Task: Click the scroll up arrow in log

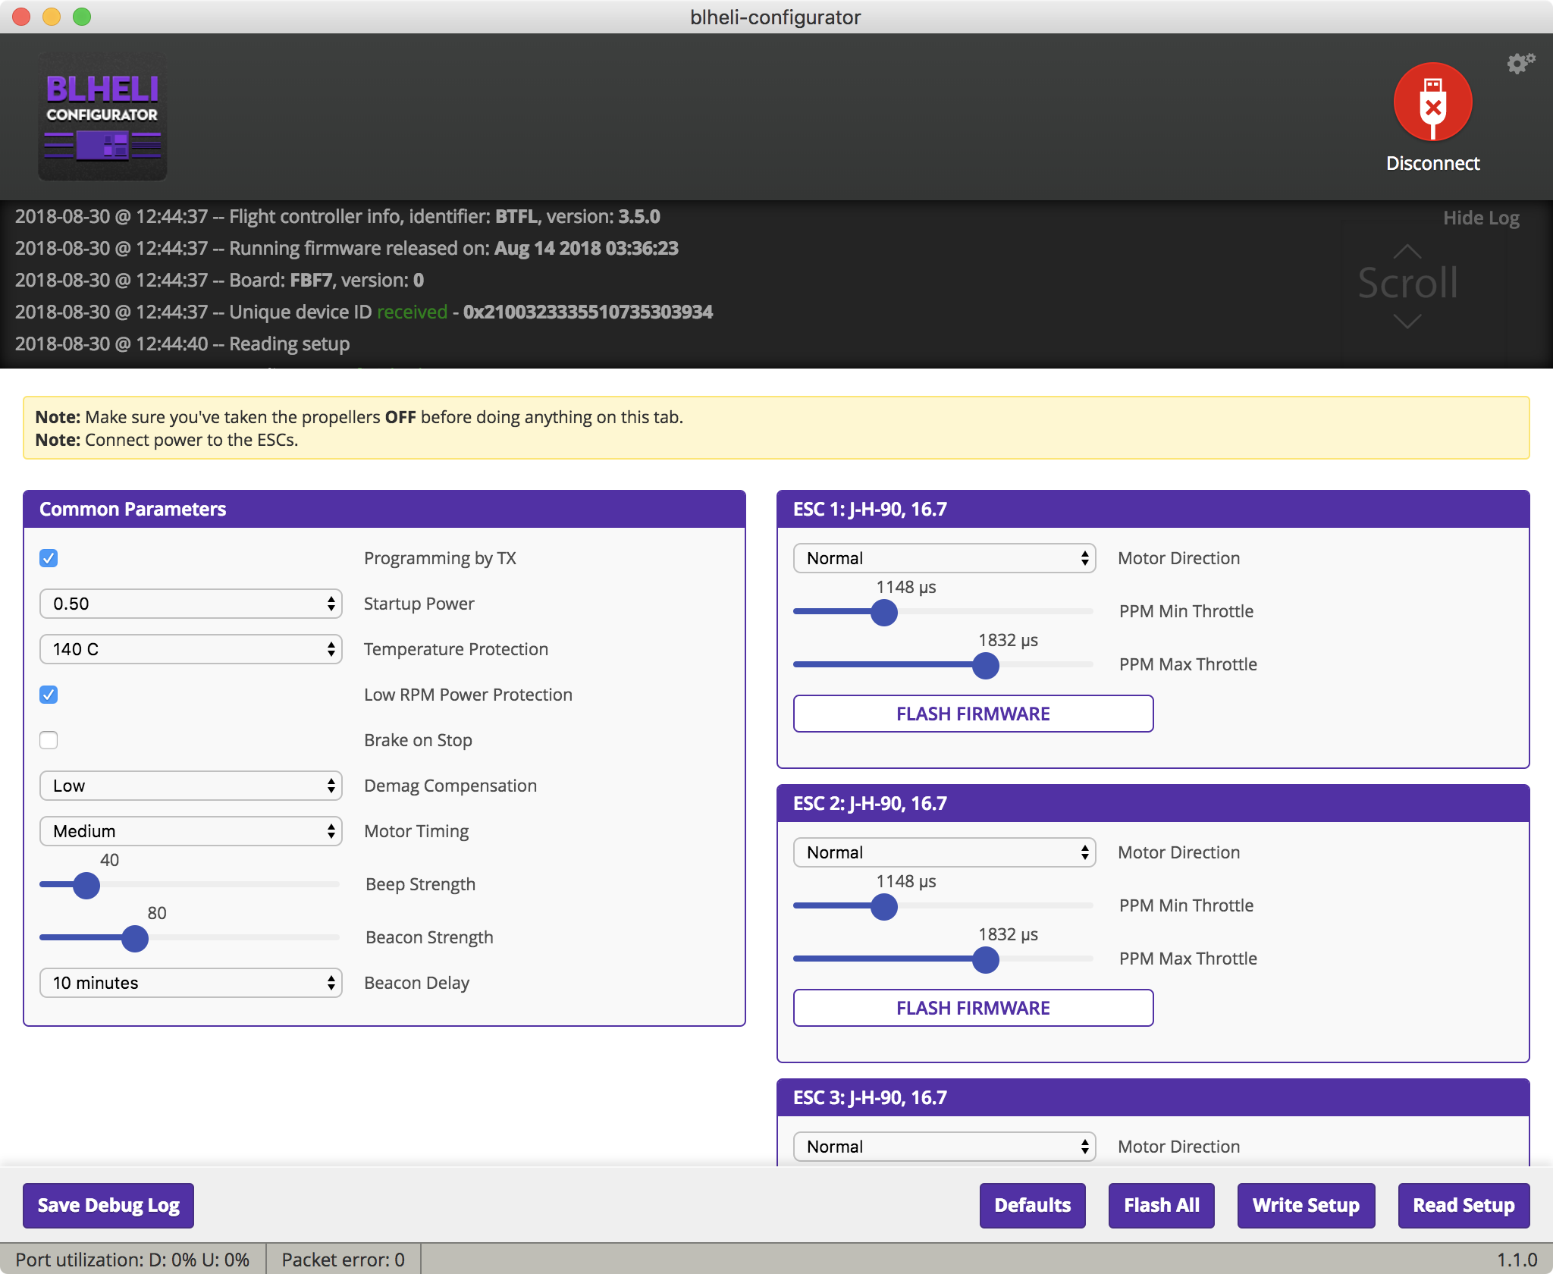Action: pos(1407,251)
